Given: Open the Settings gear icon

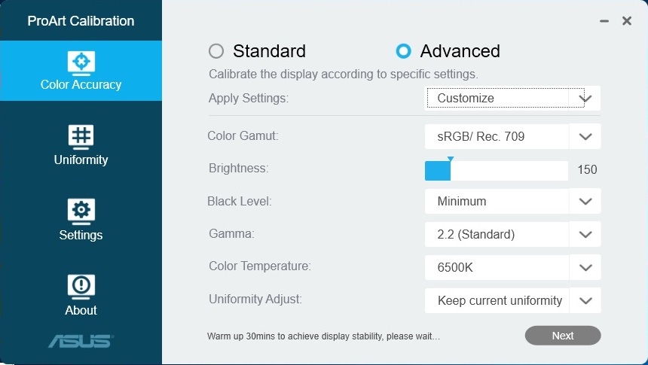Looking at the screenshot, I should tap(81, 211).
